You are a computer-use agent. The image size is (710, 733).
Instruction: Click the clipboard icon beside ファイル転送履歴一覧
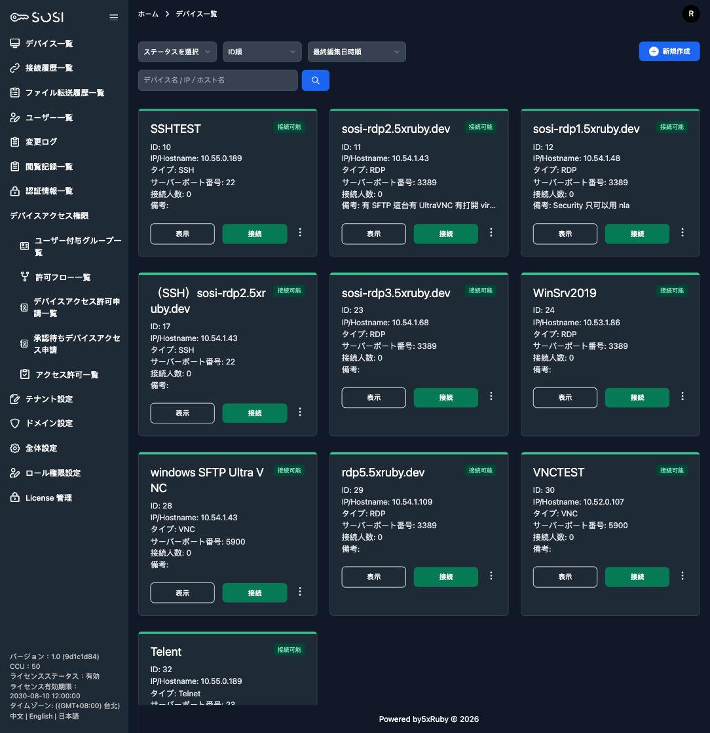pyautogui.click(x=15, y=92)
